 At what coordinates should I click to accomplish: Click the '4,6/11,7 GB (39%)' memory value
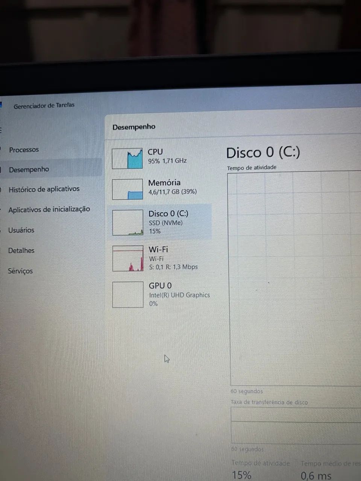coord(173,192)
